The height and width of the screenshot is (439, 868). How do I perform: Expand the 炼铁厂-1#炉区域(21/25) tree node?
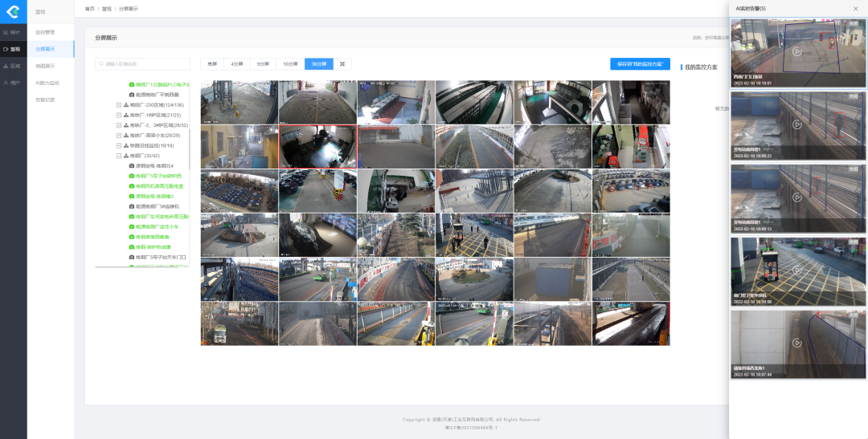pos(119,116)
